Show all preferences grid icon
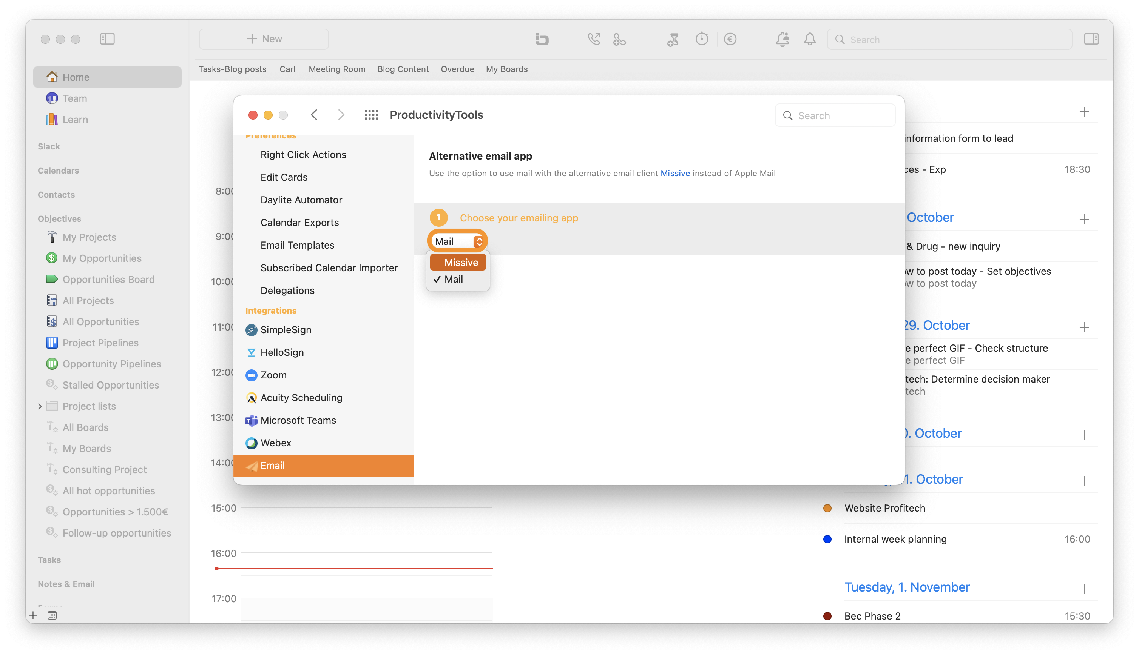This screenshot has width=1139, height=655. (371, 115)
